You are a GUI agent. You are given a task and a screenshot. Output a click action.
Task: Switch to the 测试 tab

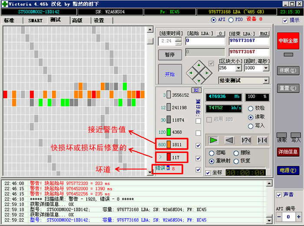(56, 20)
